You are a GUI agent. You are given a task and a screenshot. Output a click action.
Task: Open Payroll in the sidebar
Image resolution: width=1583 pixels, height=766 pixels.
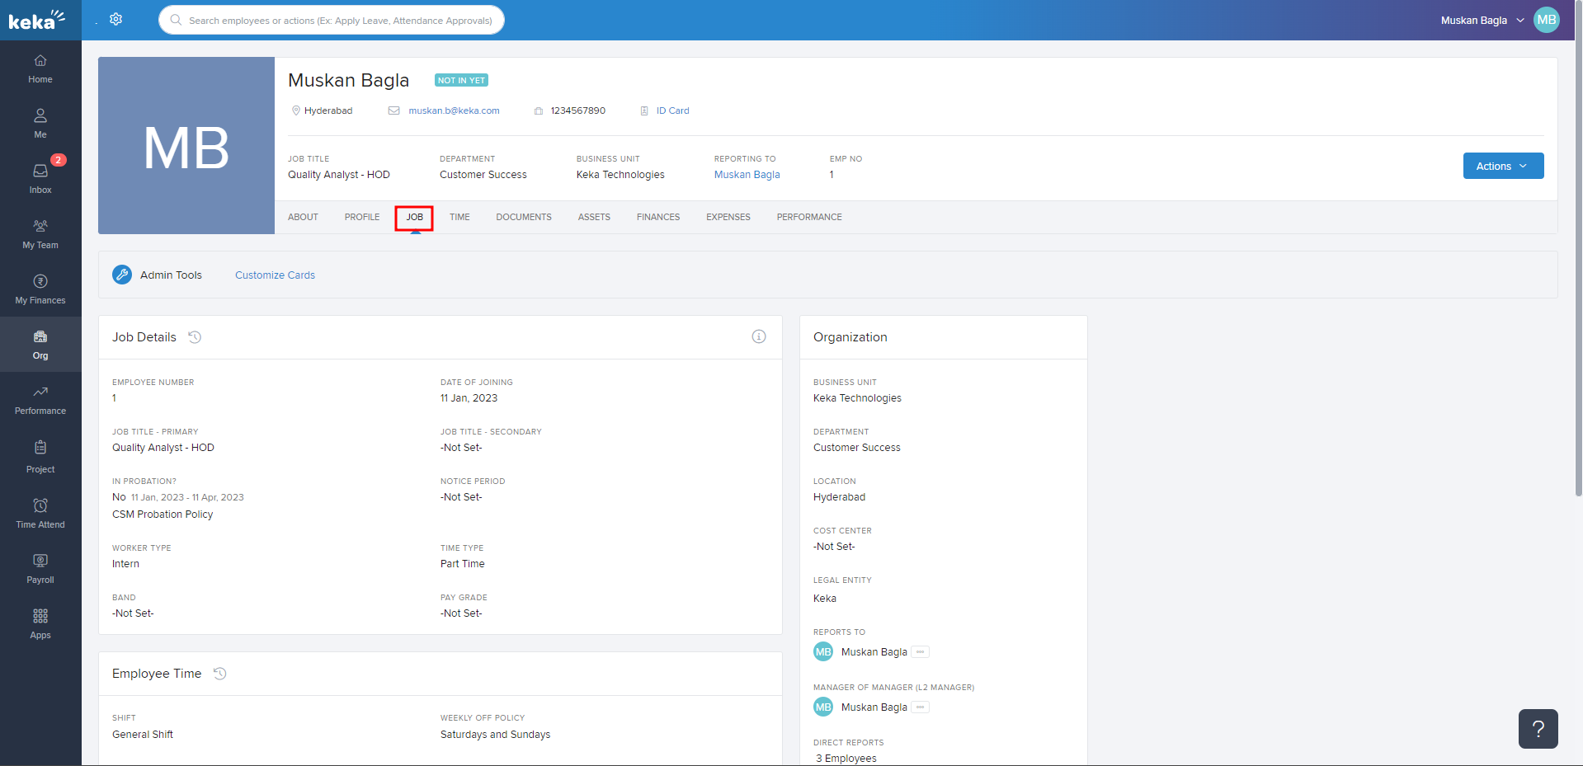click(x=40, y=568)
